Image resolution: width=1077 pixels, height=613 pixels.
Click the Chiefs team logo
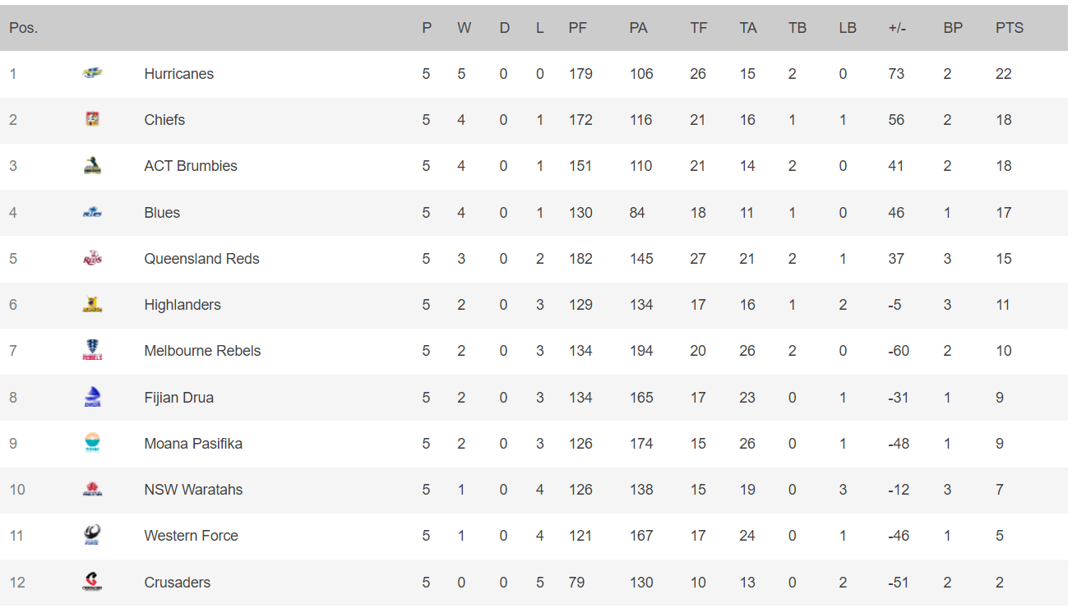click(x=92, y=120)
